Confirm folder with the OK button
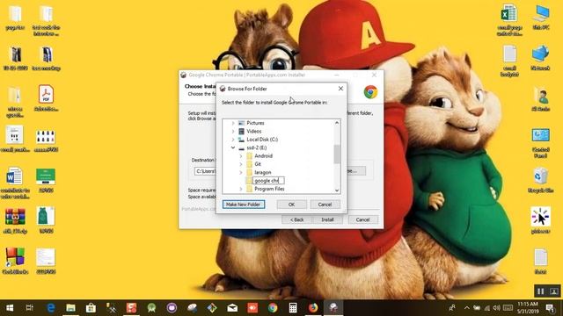The height and width of the screenshot is (316, 563). [291, 205]
